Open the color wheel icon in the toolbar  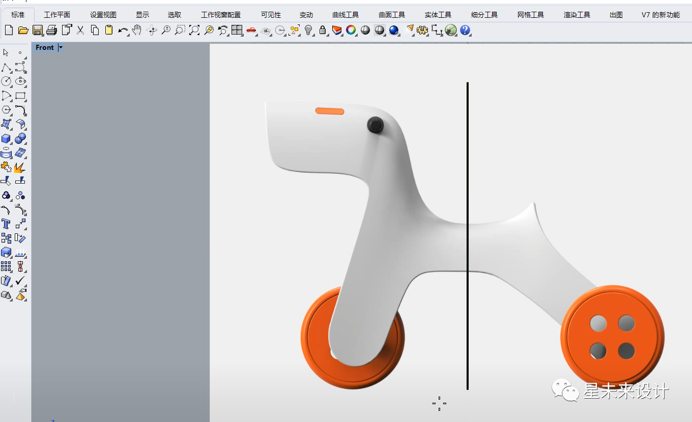pos(351,31)
